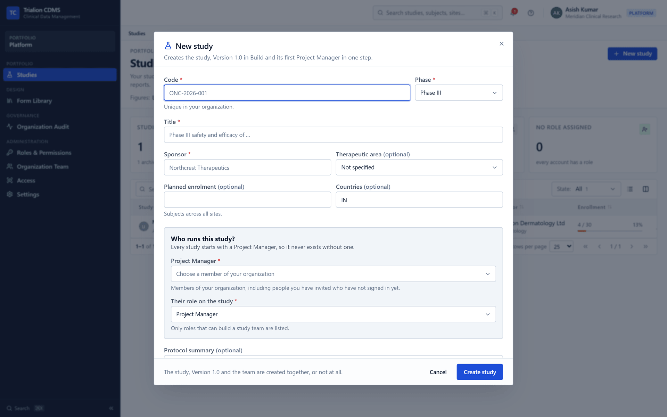667x417 pixels.
Task: Open the State All filter dropdown
Action: pos(586,189)
